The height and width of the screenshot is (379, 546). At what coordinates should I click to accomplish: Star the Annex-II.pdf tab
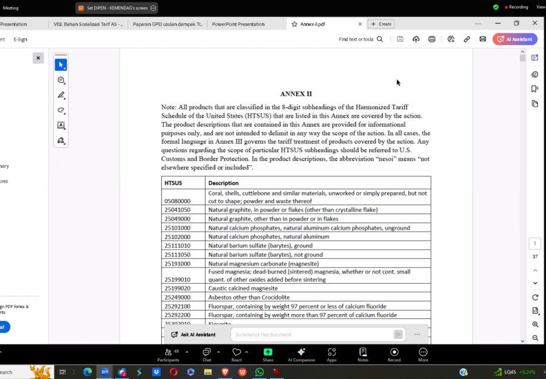click(x=295, y=24)
